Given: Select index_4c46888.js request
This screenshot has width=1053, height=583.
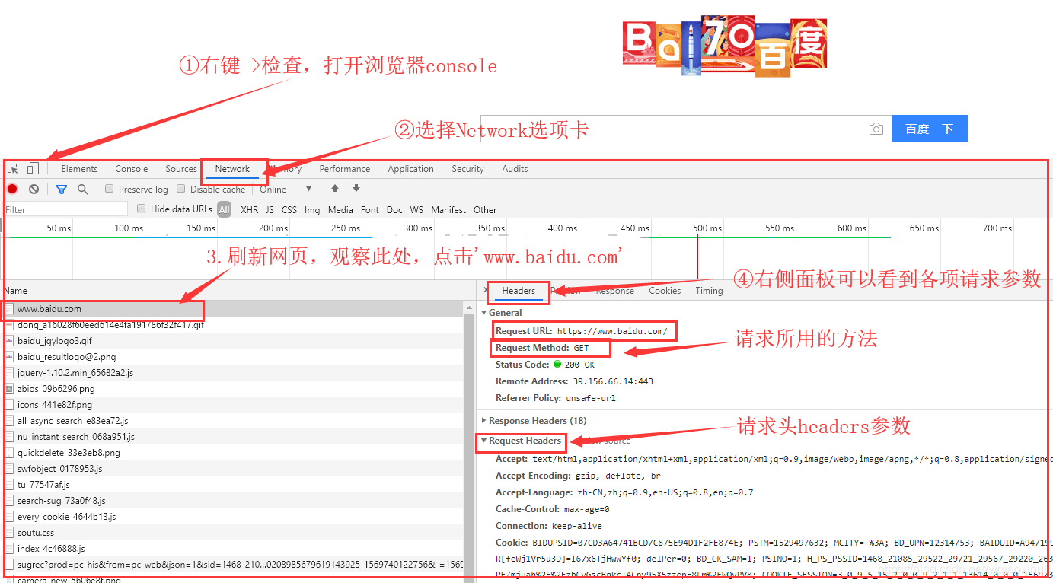Looking at the screenshot, I should click(x=232, y=549).
